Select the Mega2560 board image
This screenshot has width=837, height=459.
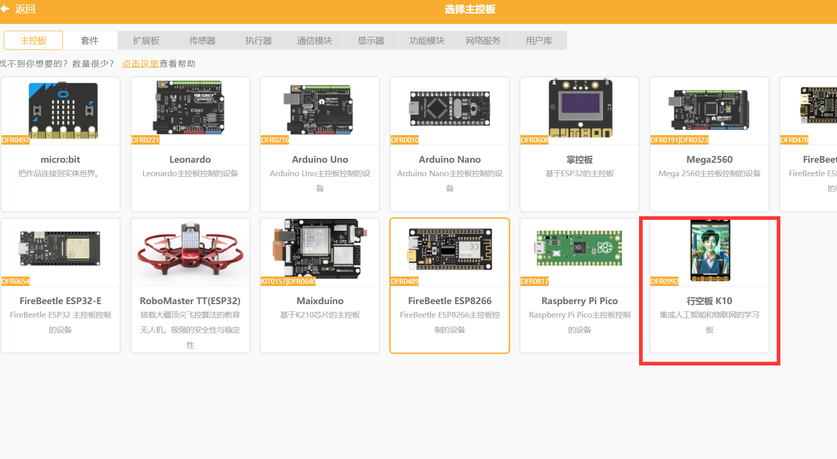point(710,110)
